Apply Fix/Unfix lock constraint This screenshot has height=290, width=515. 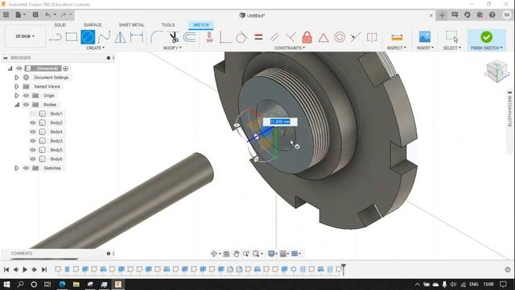[x=307, y=37]
